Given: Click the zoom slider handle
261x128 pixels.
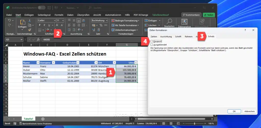Looking at the screenshot, I should [x=194, y=123].
